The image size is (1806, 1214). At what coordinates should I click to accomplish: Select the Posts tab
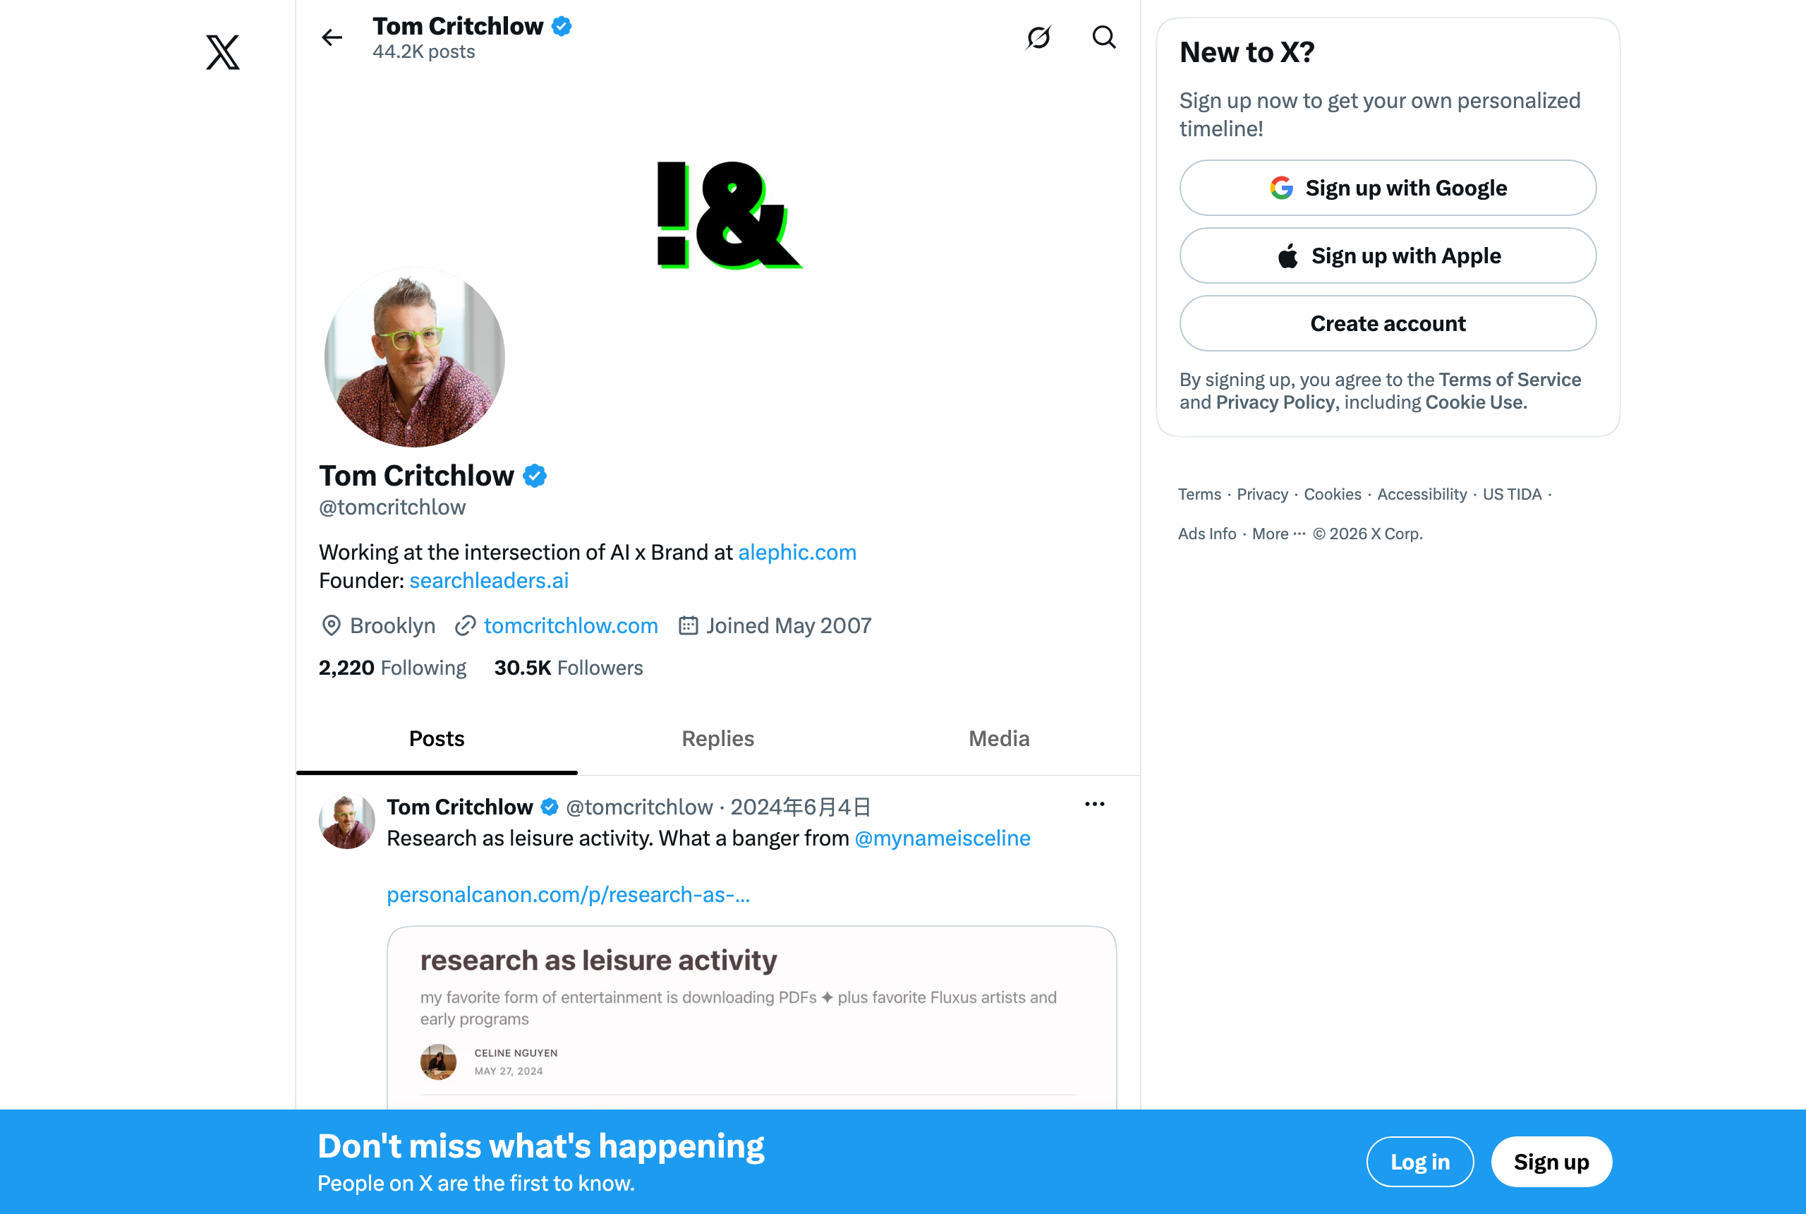(x=437, y=738)
